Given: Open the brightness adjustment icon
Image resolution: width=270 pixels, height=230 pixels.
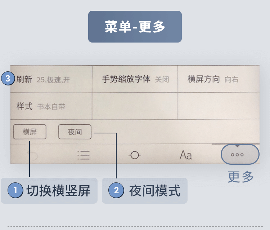Looking at the screenshot, I should pyautogui.click(x=135, y=155).
